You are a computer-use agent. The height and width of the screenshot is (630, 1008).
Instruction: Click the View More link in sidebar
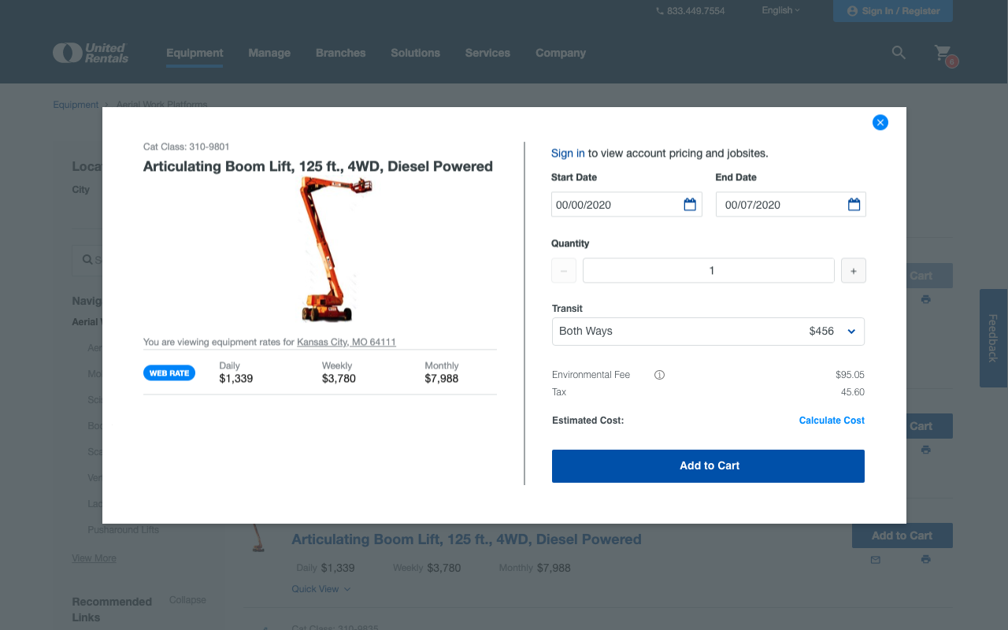point(94,558)
